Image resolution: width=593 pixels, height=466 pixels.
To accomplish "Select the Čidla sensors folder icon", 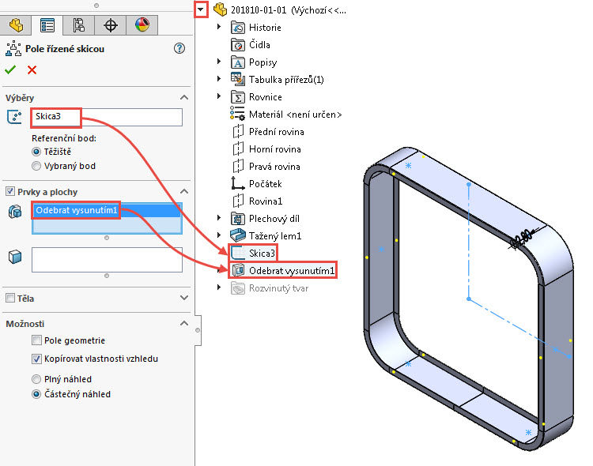I will tap(238, 45).
